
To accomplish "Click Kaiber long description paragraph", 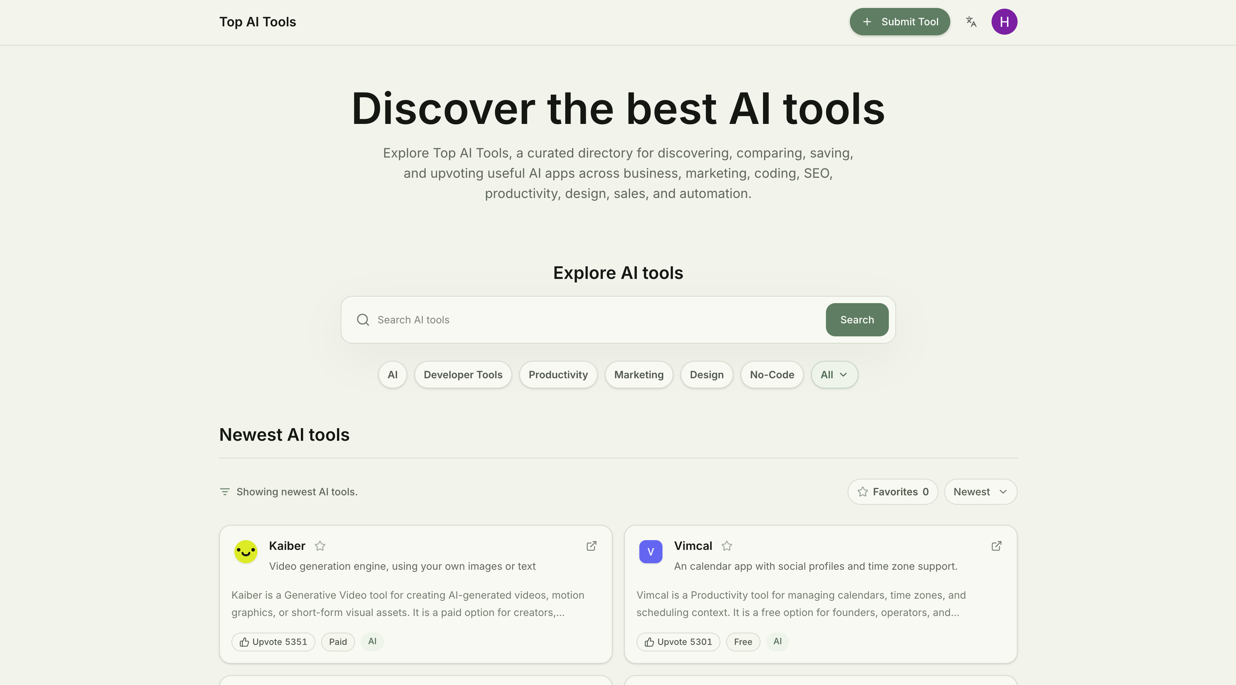I will click(408, 603).
